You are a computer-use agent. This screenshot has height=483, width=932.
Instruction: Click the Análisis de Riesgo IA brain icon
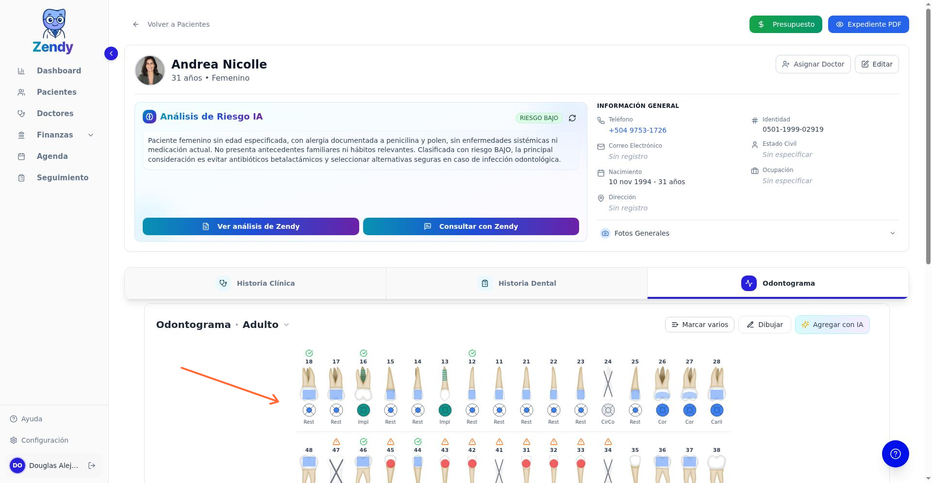click(x=150, y=117)
